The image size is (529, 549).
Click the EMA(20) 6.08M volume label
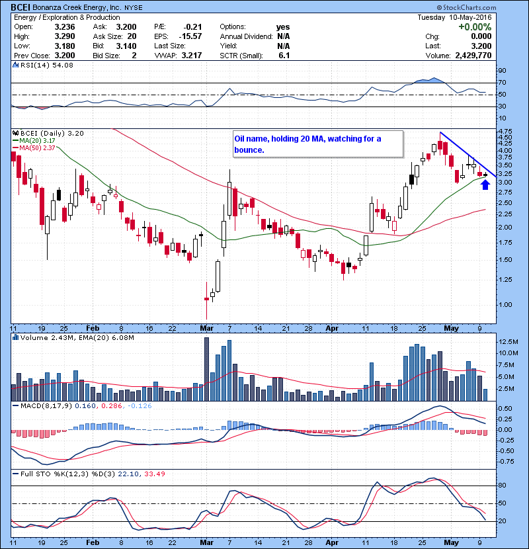[x=106, y=337]
